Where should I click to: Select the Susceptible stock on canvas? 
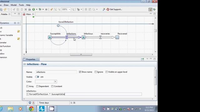[50, 37]
